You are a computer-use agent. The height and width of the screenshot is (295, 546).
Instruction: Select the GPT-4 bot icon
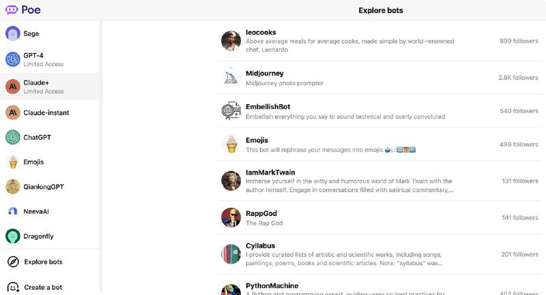pos(13,60)
